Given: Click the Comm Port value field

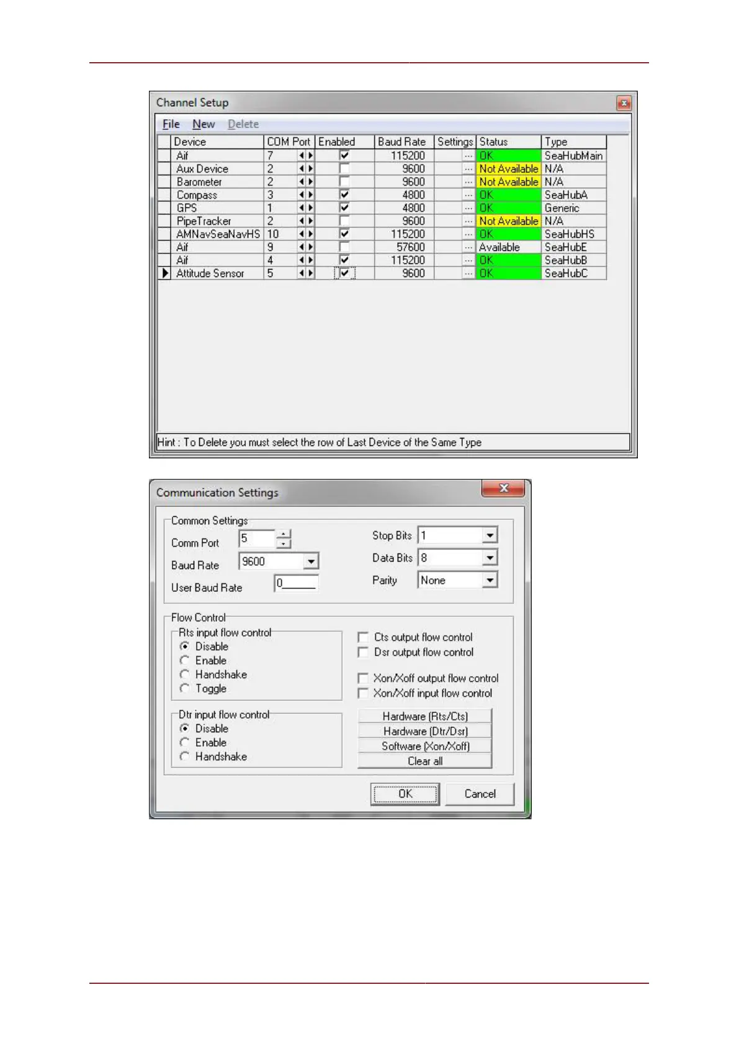Looking at the screenshot, I should point(257,539).
